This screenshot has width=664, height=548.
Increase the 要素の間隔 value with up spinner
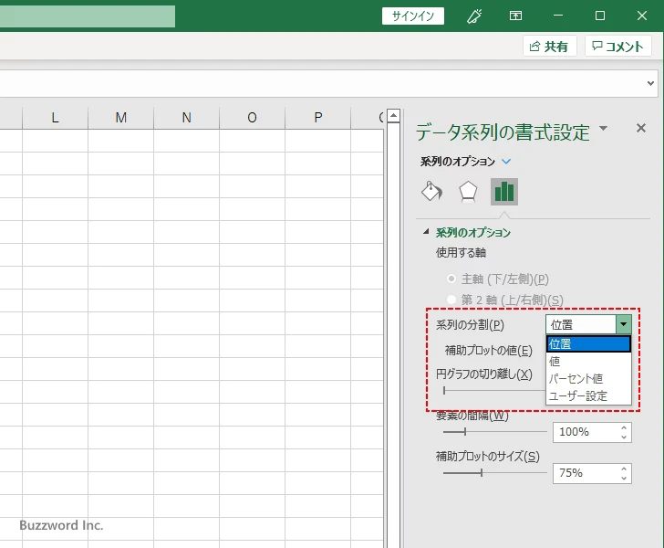[x=624, y=428]
